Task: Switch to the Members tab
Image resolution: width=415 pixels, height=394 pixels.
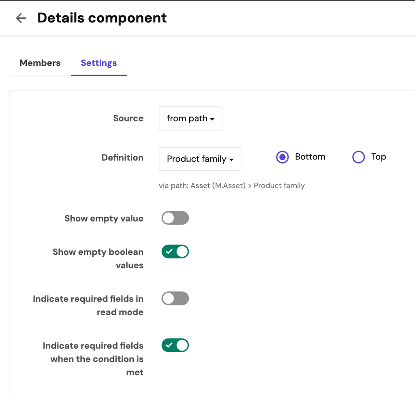Action: pyautogui.click(x=40, y=63)
